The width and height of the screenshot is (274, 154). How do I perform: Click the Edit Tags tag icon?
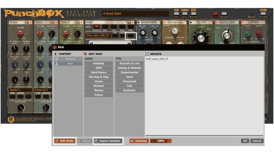(86, 54)
